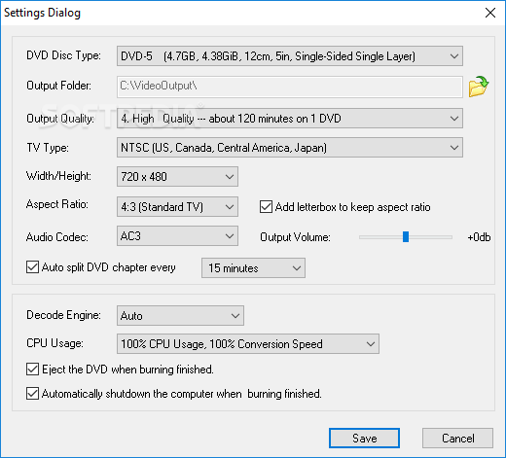Open the TV Type combo box
The image size is (506, 458).
(x=290, y=148)
